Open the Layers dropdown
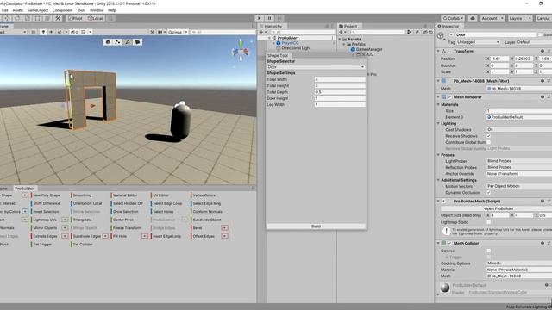This screenshot has height=310, width=552. pos(520,18)
